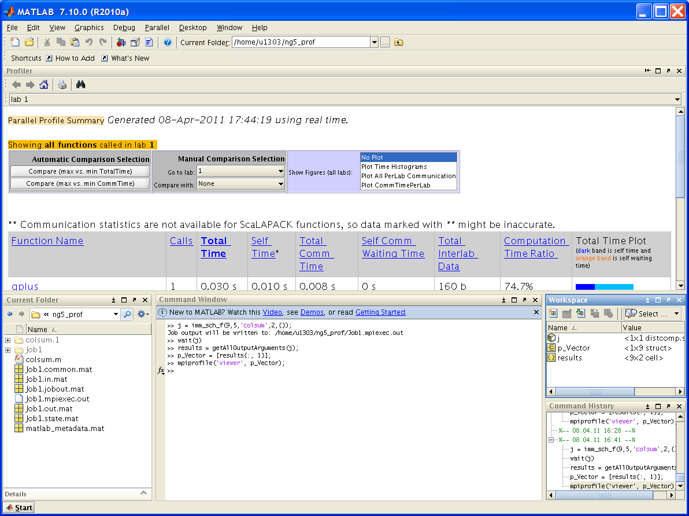The width and height of the screenshot is (689, 516).
Task: Click the Workspace horizontal scrollbar
Action: tap(595, 392)
